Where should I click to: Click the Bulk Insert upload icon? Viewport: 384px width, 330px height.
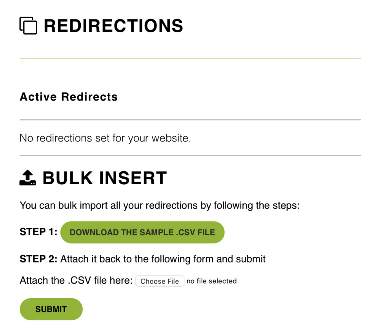click(27, 178)
